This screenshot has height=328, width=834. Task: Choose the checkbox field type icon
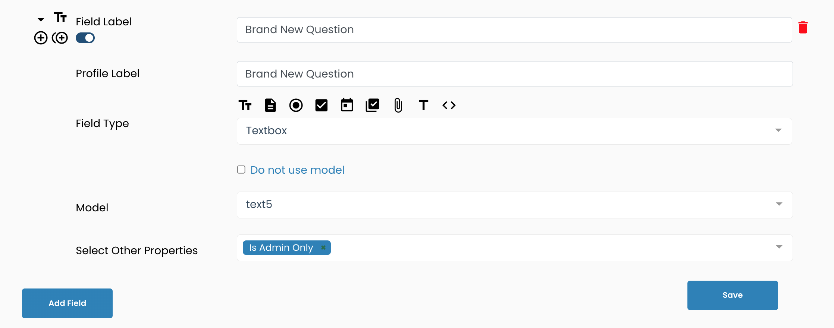pyautogui.click(x=321, y=105)
